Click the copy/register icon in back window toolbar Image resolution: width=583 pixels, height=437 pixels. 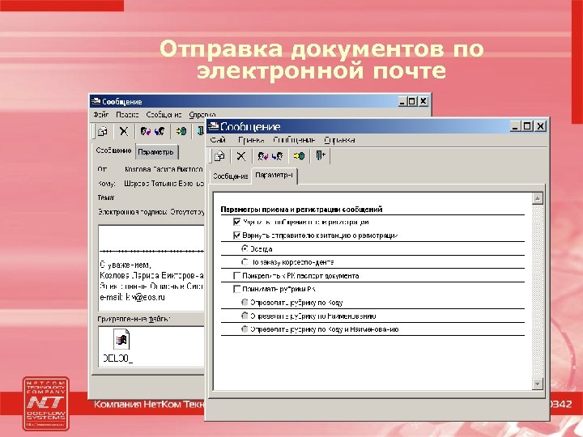point(102,131)
